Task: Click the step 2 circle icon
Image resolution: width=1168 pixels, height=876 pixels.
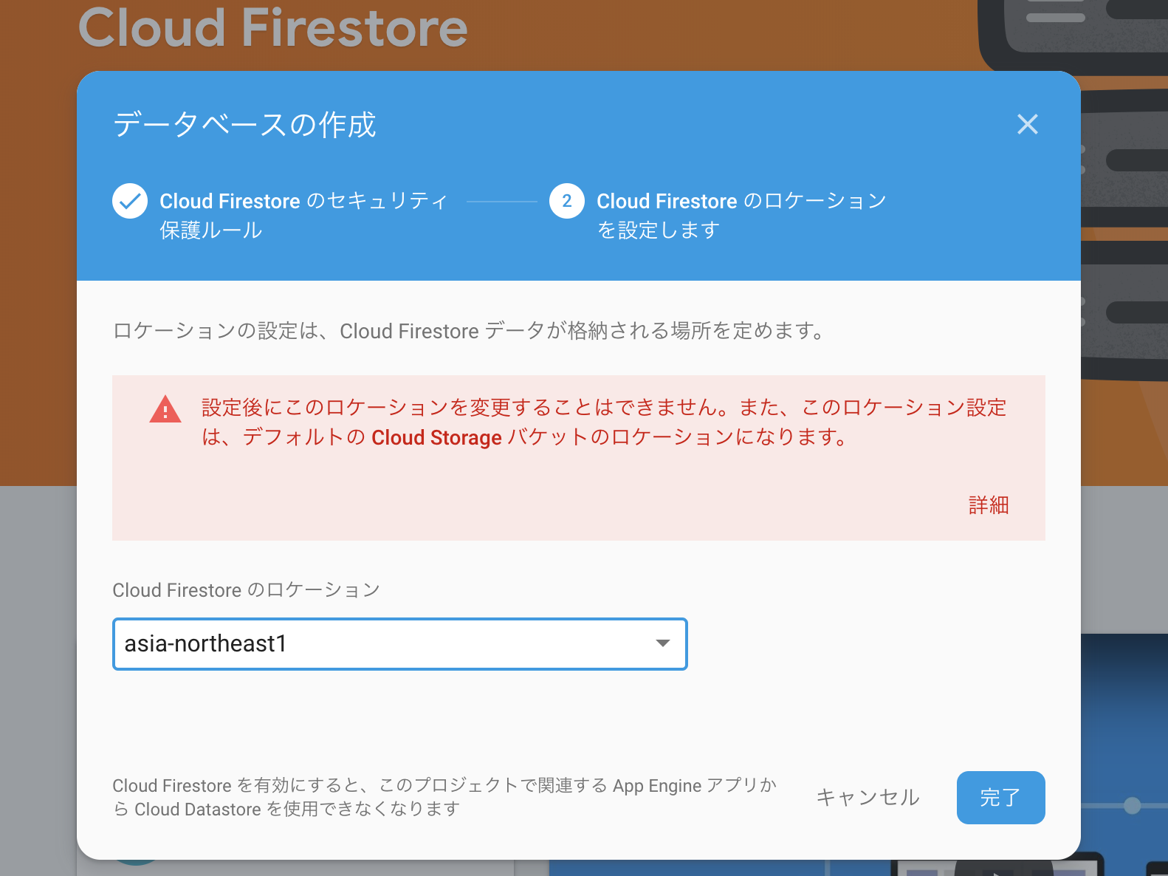Action: pyautogui.click(x=567, y=201)
